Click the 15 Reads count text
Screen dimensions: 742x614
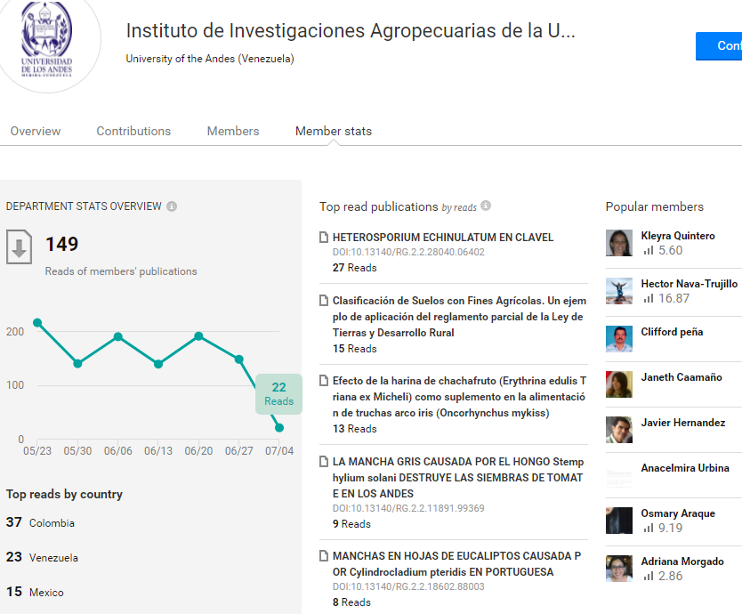[354, 349]
